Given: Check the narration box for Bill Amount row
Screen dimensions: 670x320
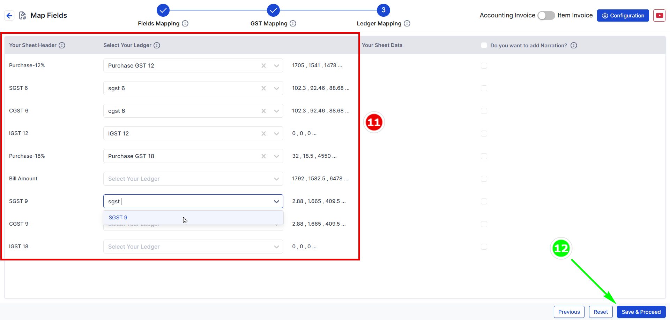Looking at the screenshot, I should 484,179.
